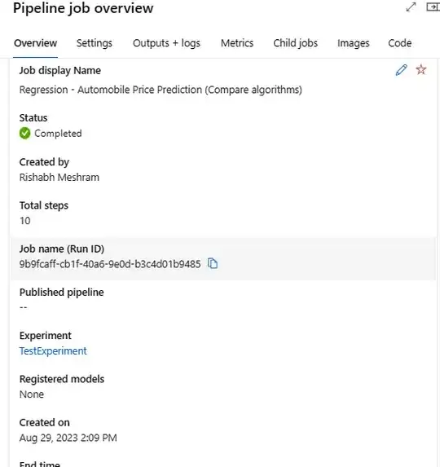Viewport: 440px width, 467px height.
Task: Copy the Run ID using the copy icon
Action: click(213, 263)
